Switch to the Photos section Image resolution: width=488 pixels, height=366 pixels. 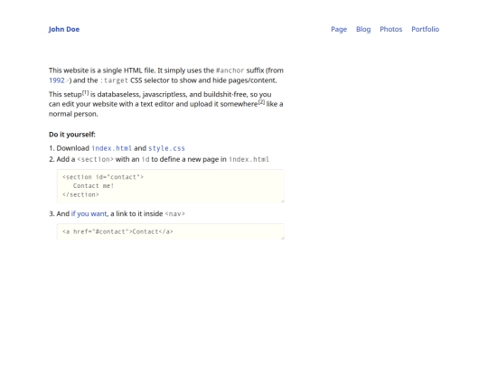click(x=391, y=29)
